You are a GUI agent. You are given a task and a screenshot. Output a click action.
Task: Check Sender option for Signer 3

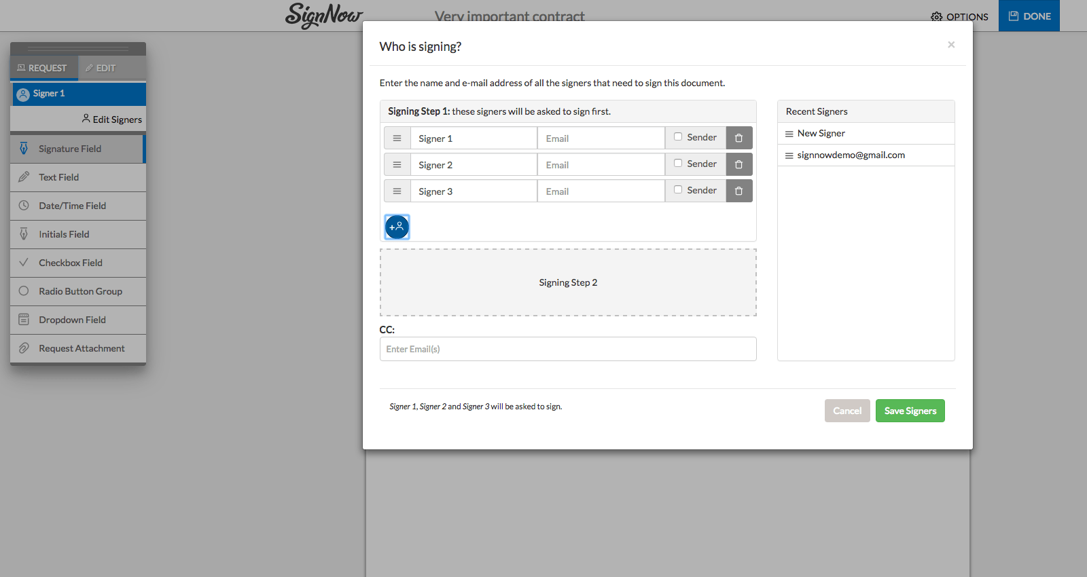coord(678,189)
